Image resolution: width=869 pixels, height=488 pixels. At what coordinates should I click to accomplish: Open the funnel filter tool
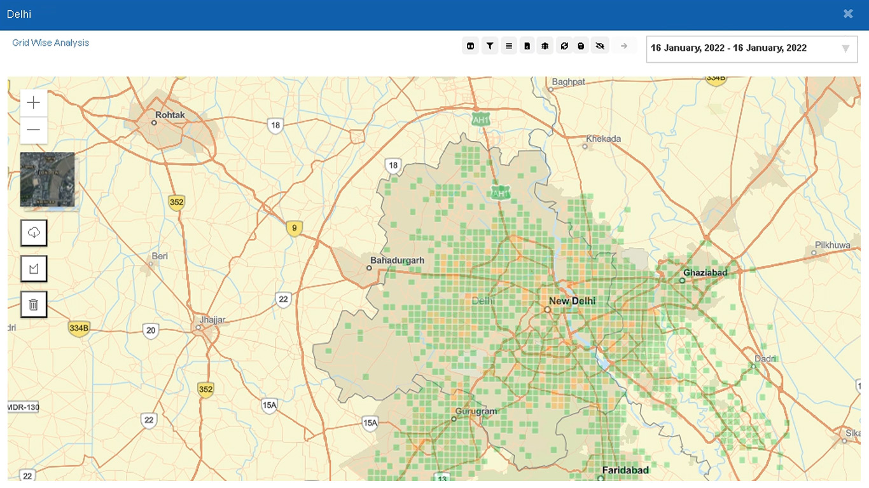pos(490,46)
